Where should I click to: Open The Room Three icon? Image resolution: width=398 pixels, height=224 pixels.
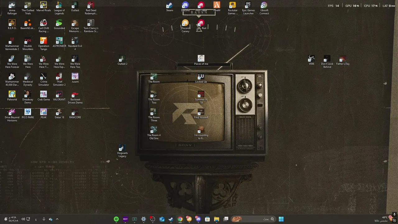(154, 115)
